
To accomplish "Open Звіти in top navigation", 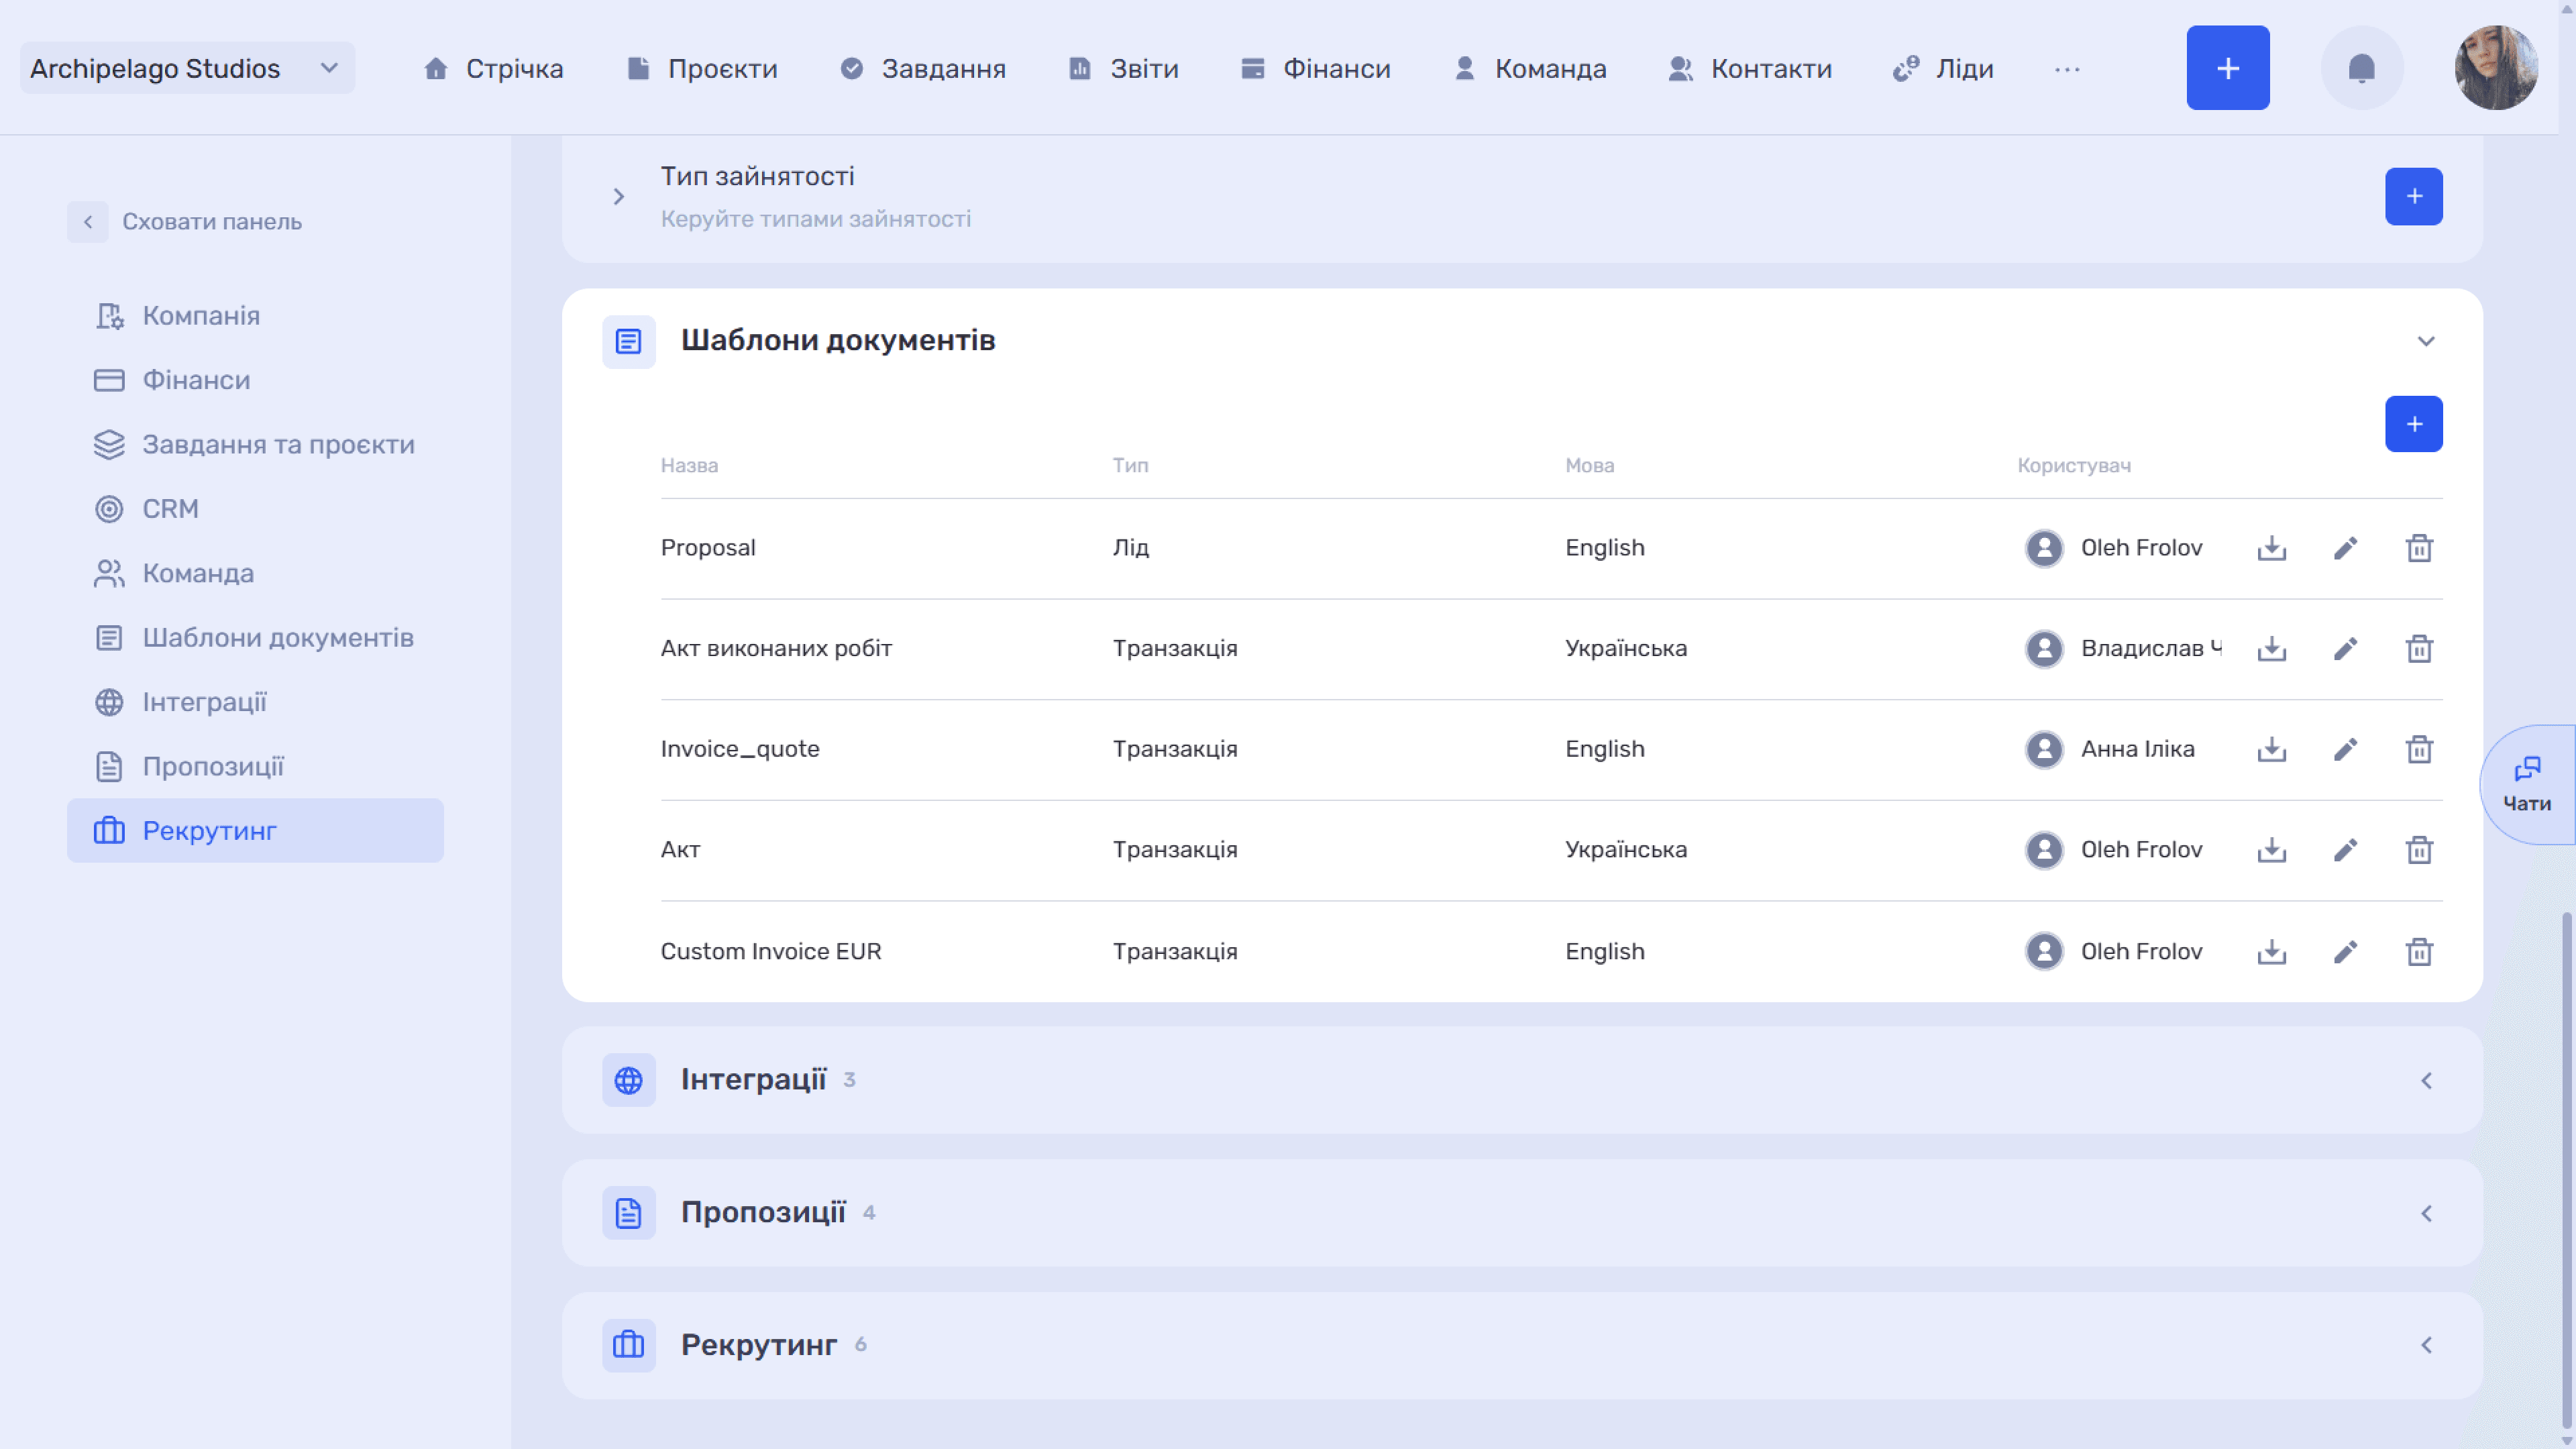I will [x=1124, y=68].
